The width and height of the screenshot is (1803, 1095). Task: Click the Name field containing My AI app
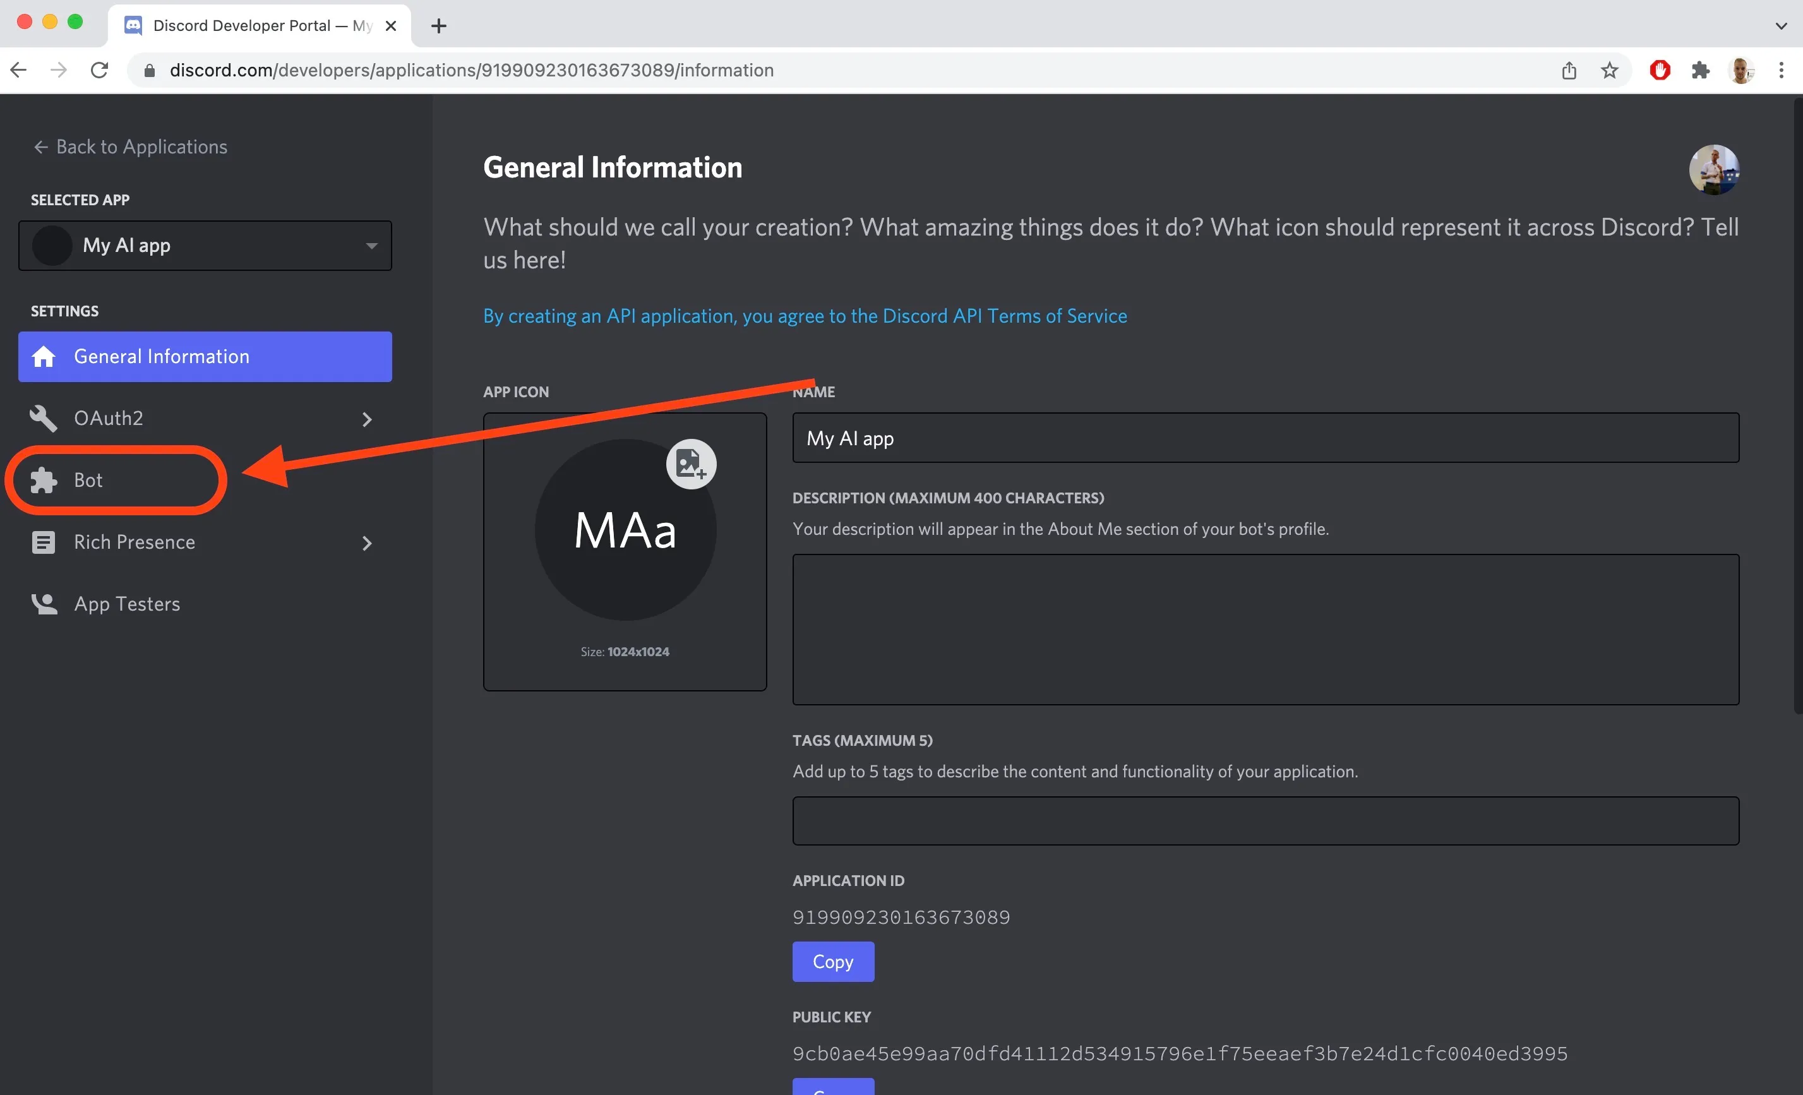(x=1265, y=438)
